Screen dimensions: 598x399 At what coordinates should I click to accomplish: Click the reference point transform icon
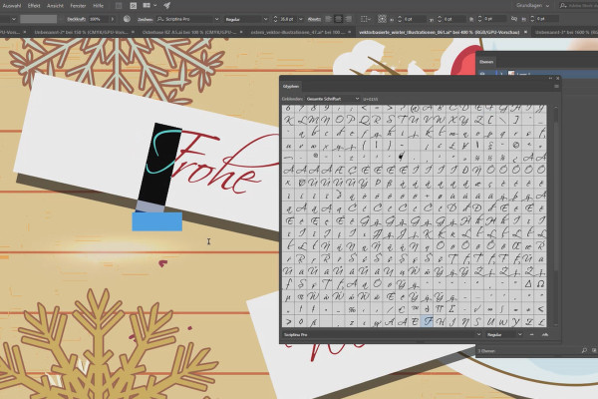pos(382,19)
